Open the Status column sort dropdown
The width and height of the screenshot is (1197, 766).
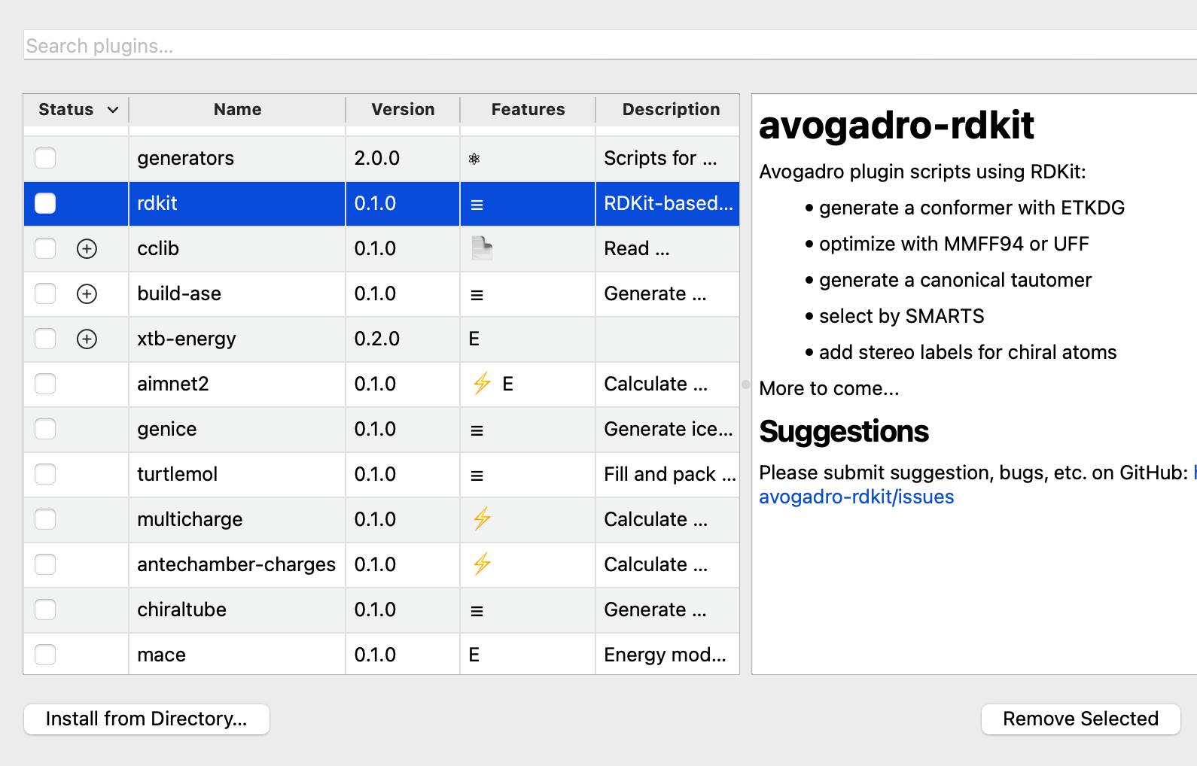pyautogui.click(x=113, y=110)
